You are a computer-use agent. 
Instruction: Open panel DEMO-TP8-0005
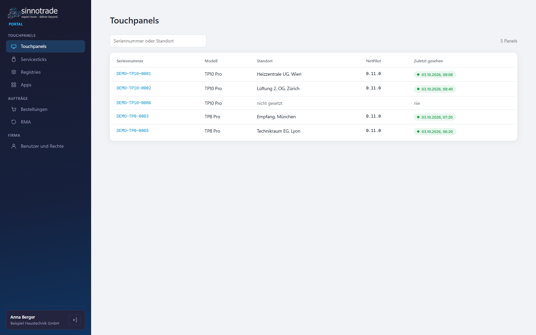pyautogui.click(x=133, y=131)
